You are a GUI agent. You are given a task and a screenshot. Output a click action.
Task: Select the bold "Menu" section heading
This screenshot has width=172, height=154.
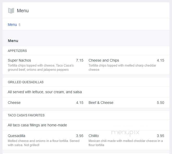(x=13, y=41)
